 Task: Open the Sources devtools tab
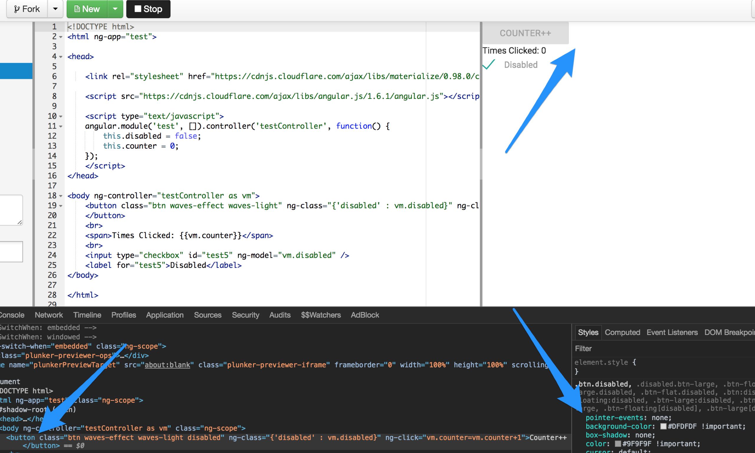click(x=207, y=315)
